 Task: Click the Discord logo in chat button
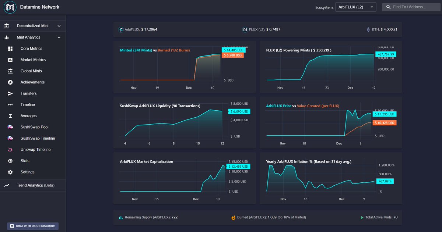pos(12,226)
